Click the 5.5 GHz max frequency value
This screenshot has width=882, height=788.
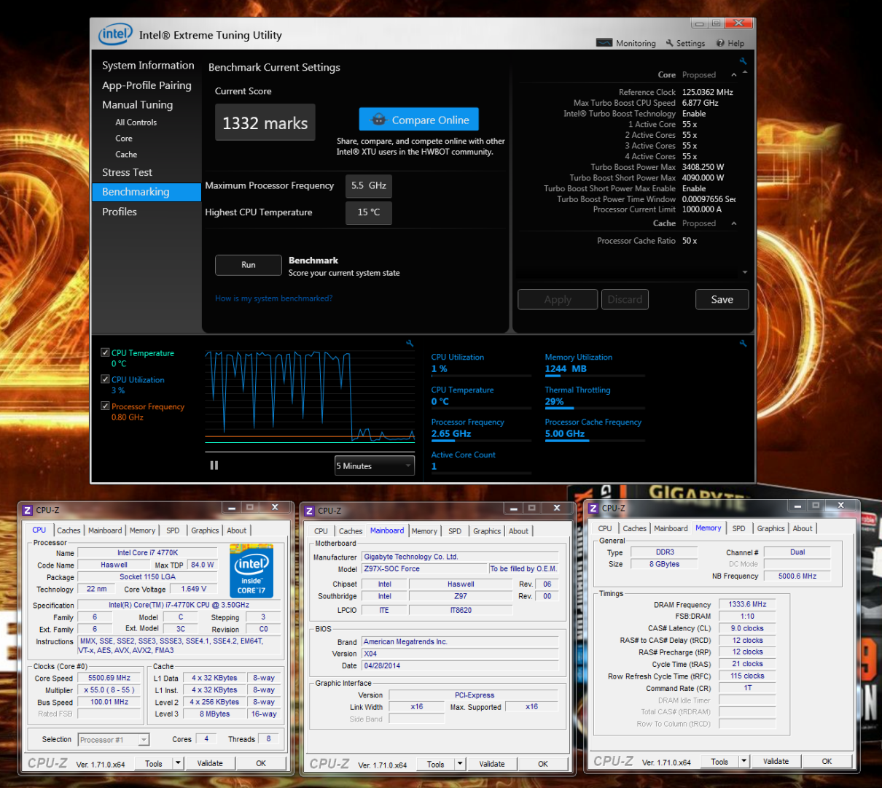click(368, 186)
